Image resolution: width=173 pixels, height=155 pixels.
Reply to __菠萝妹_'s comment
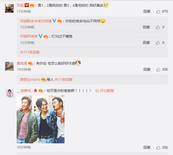coord(147,147)
